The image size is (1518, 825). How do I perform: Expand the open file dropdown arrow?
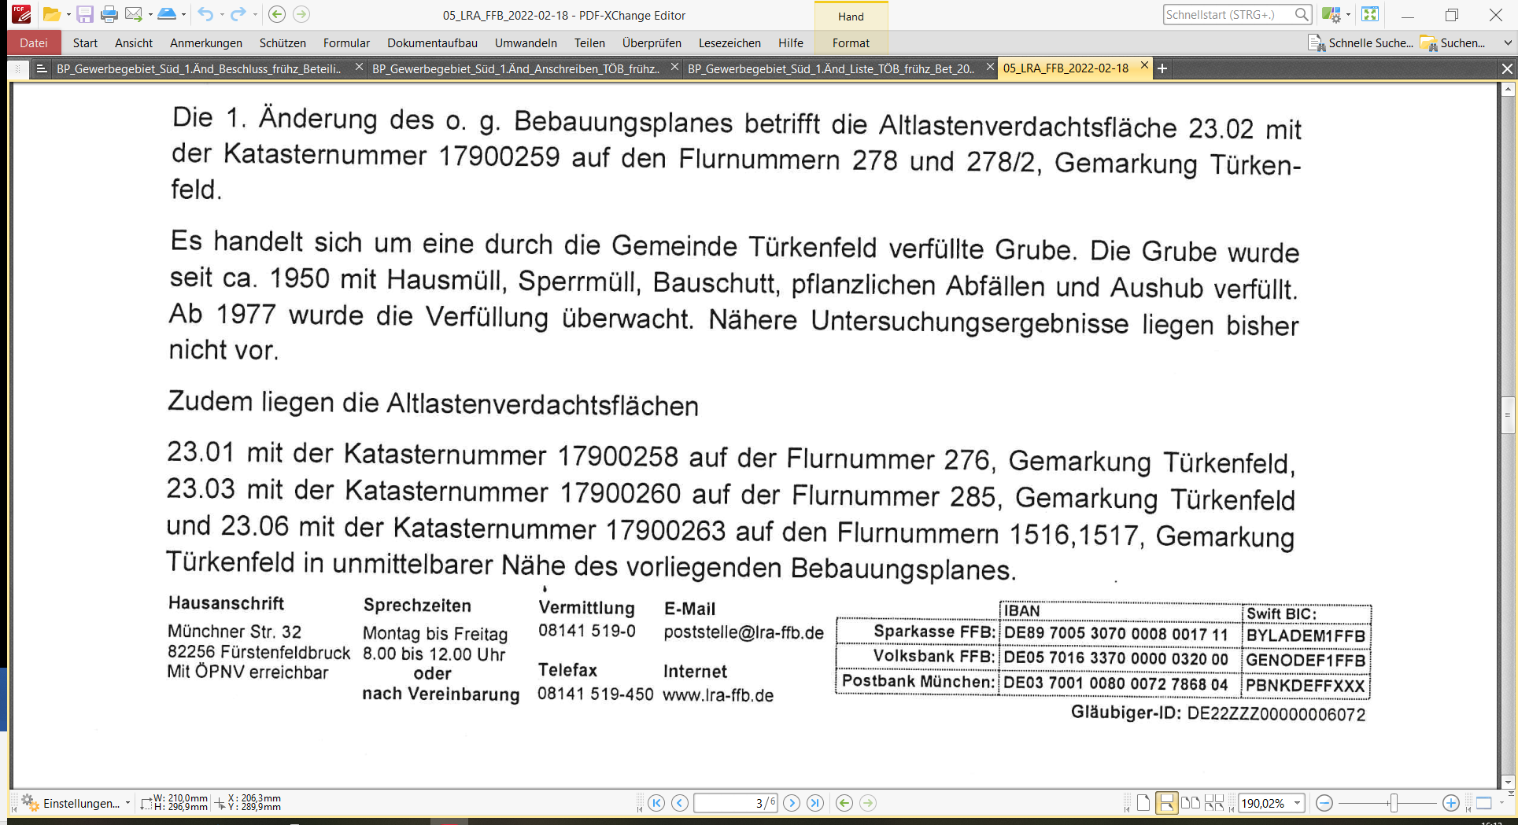coord(68,14)
